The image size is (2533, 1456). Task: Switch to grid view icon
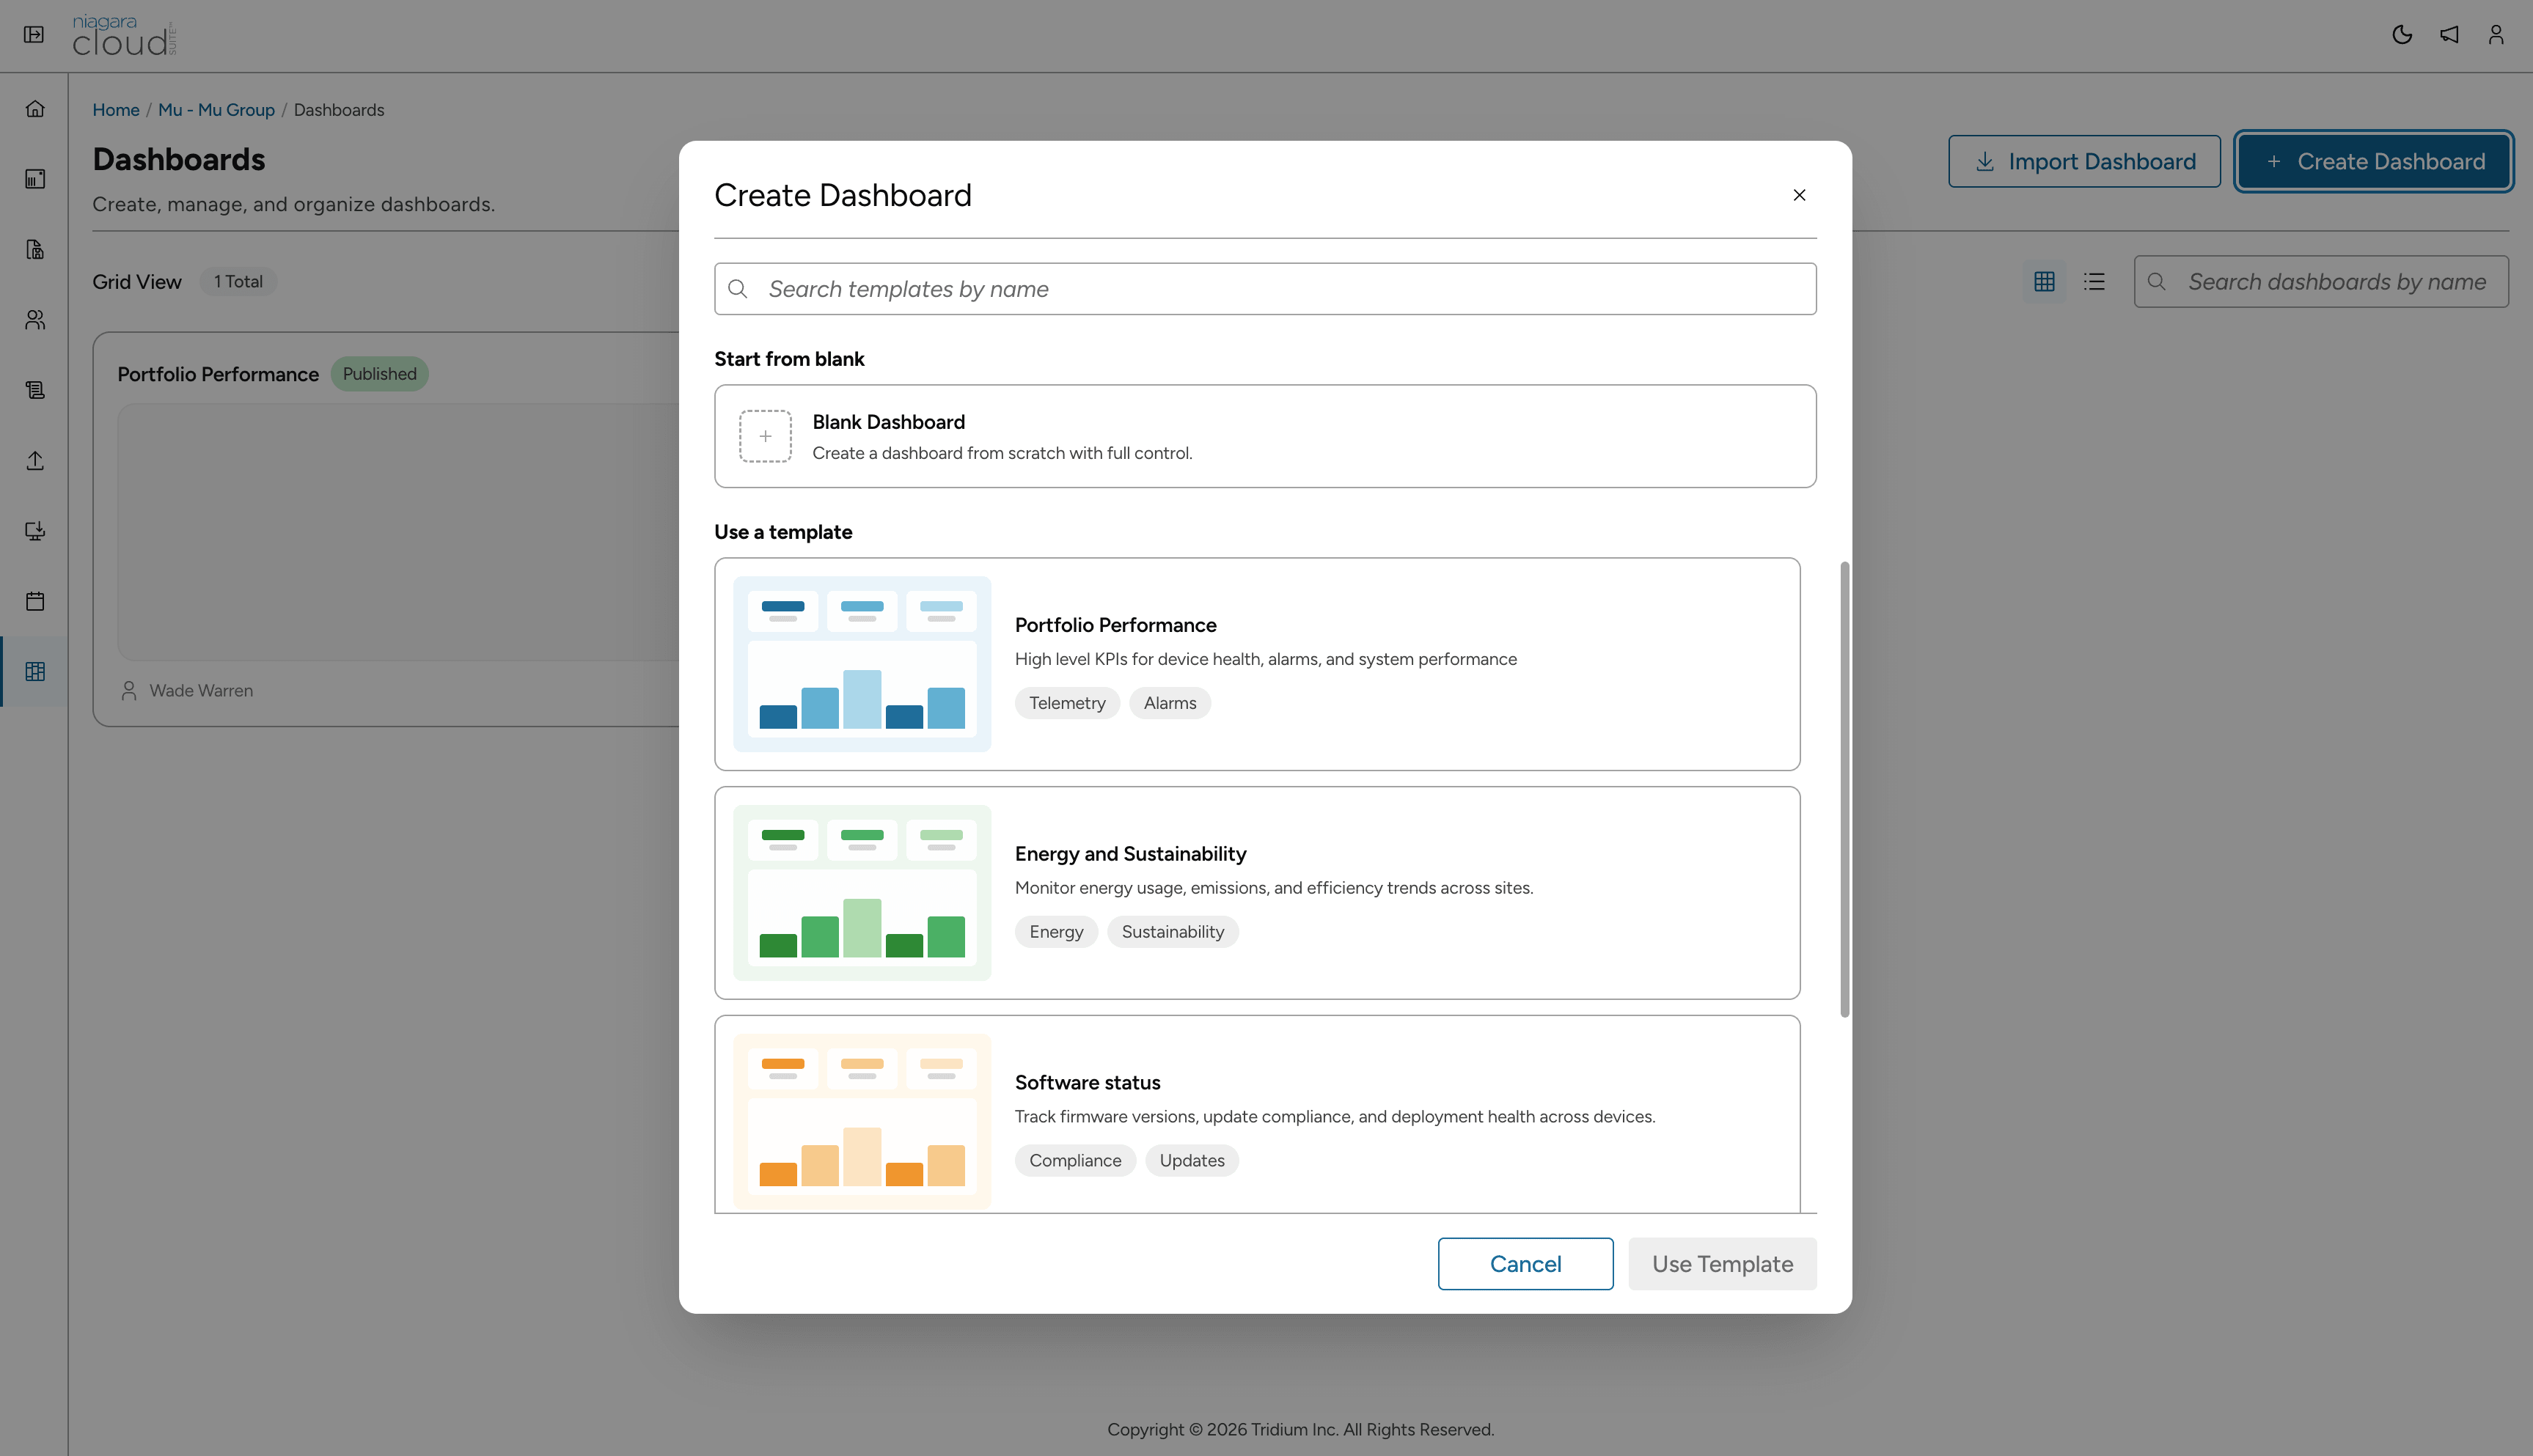coord(2044,282)
